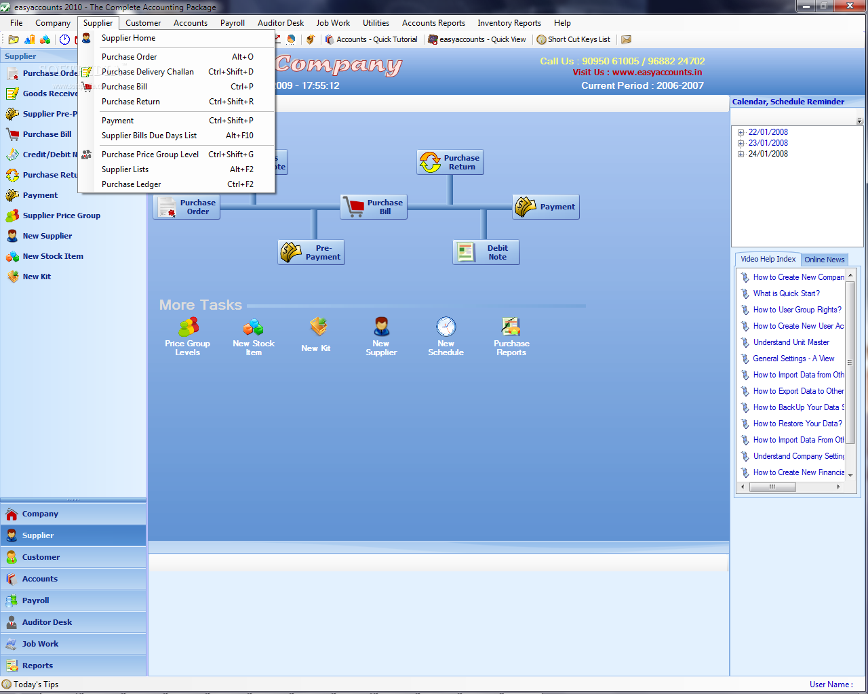Open 'General Settings - A View' link
Viewport: 868px width, 694px height.
[x=793, y=359]
